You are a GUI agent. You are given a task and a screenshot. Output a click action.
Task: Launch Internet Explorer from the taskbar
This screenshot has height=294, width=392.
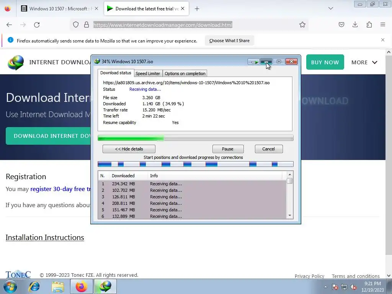(x=34, y=286)
